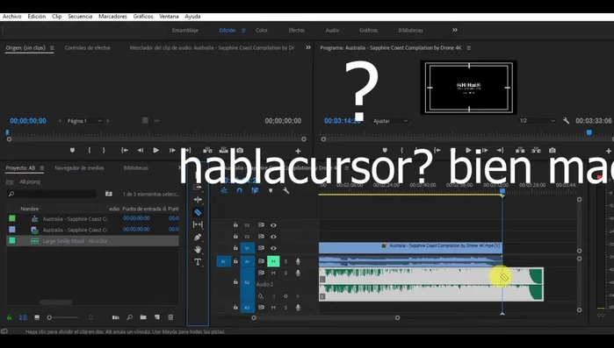The height and width of the screenshot is (348, 614).
Task: Open the Proyecto panel menu
Action: coord(42,168)
